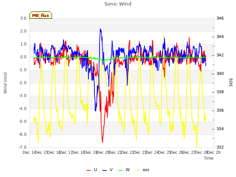Click the Dec 14 x-axis tick label
This screenshot has height=177, width=236.
click(x=29, y=152)
